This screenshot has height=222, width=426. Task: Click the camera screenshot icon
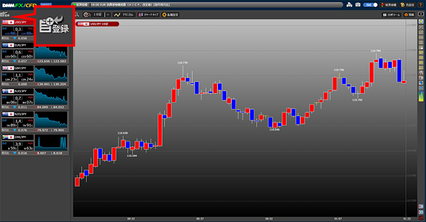[x=358, y=5]
